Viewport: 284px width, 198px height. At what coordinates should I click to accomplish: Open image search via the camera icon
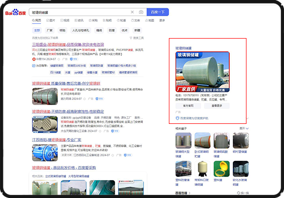pos(141,12)
